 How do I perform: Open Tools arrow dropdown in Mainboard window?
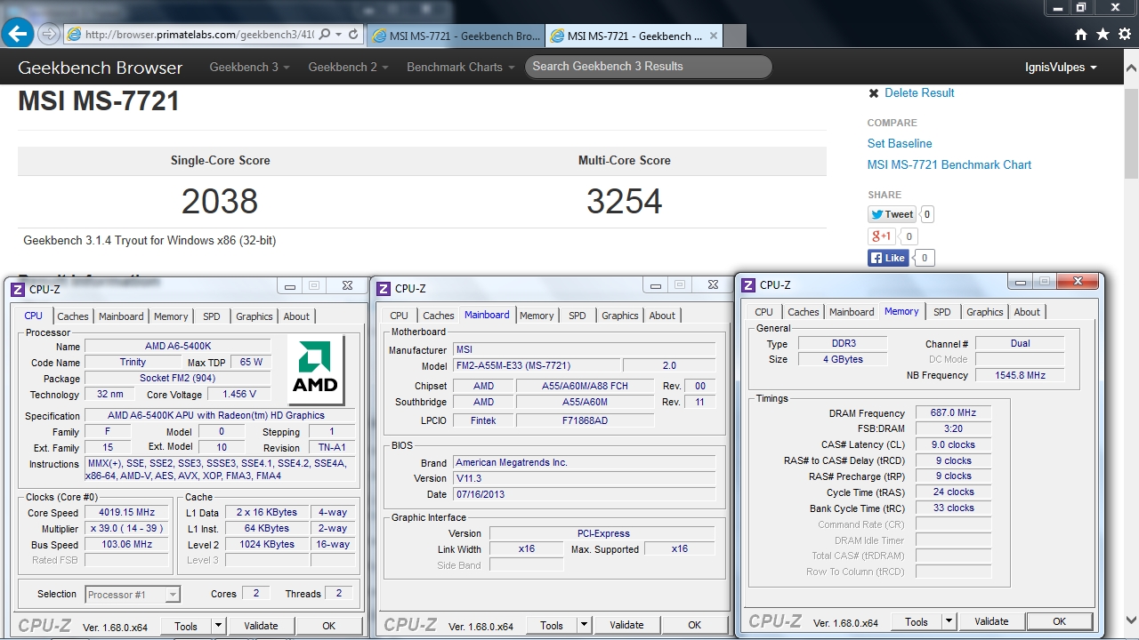click(x=585, y=625)
